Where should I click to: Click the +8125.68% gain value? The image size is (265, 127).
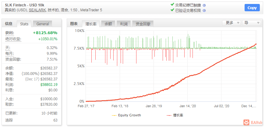tap(45, 33)
